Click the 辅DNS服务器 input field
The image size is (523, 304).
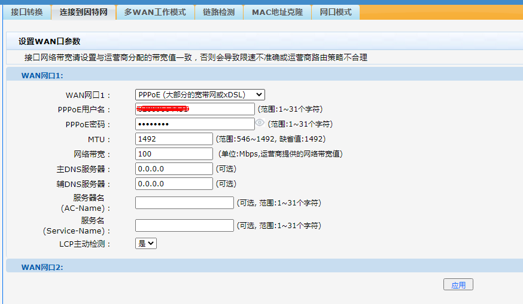tap(174, 184)
